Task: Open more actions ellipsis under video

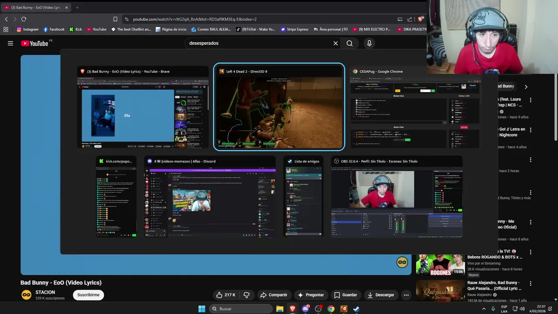Action: point(406,295)
